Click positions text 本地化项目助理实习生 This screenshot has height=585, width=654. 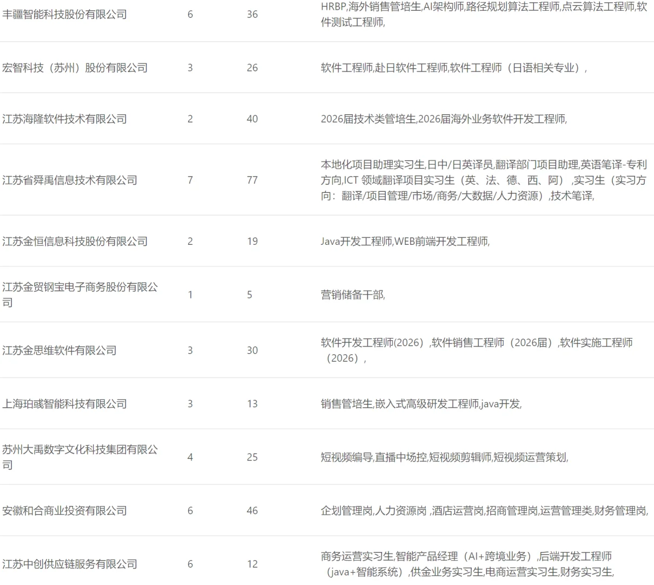tap(484, 180)
